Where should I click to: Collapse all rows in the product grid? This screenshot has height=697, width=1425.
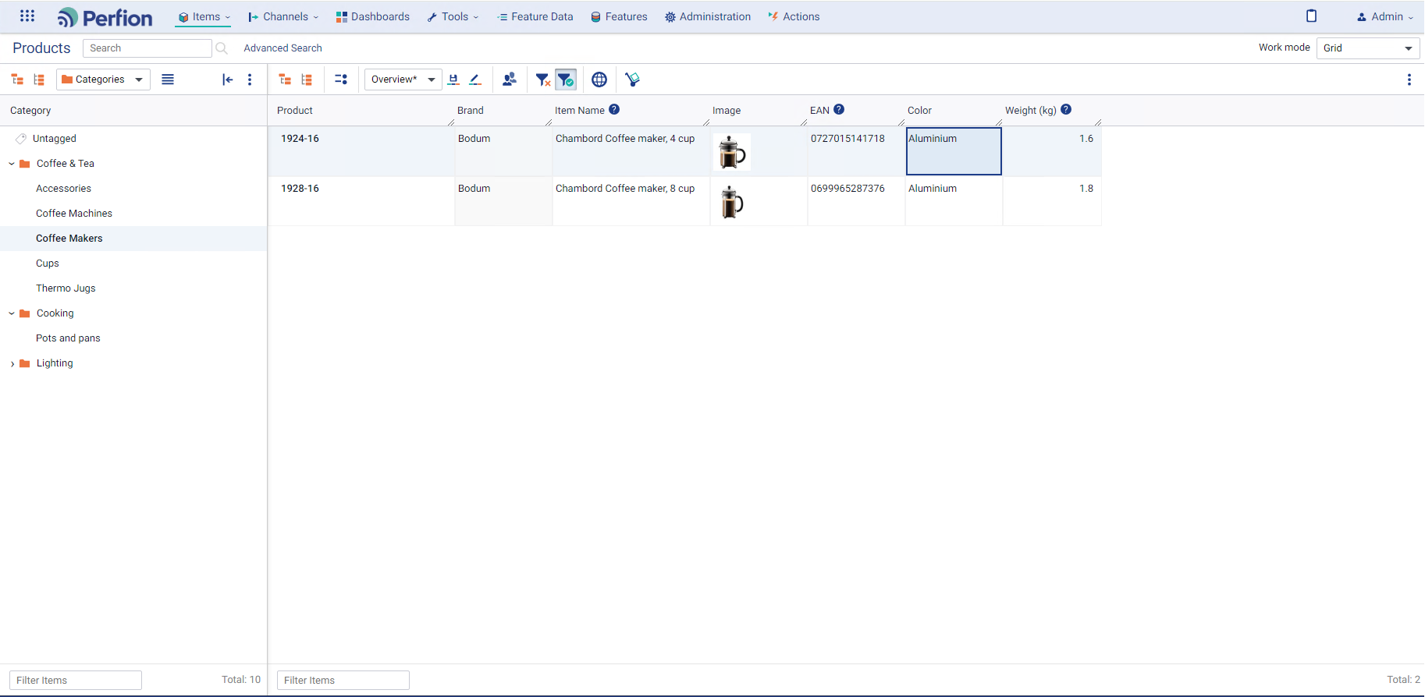click(307, 80)
